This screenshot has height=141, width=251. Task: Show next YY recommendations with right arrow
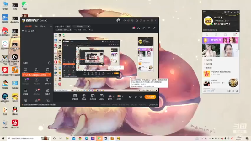(237, 50)
